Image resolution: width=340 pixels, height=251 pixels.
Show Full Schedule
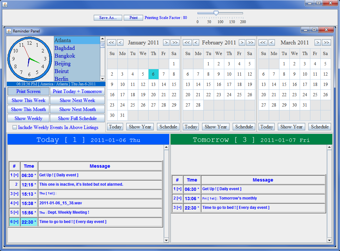77,118
